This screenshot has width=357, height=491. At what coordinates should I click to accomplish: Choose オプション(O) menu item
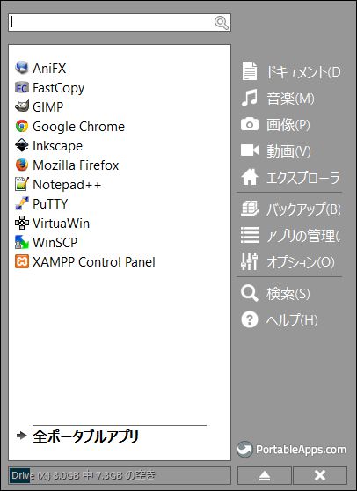coord(301,262)
